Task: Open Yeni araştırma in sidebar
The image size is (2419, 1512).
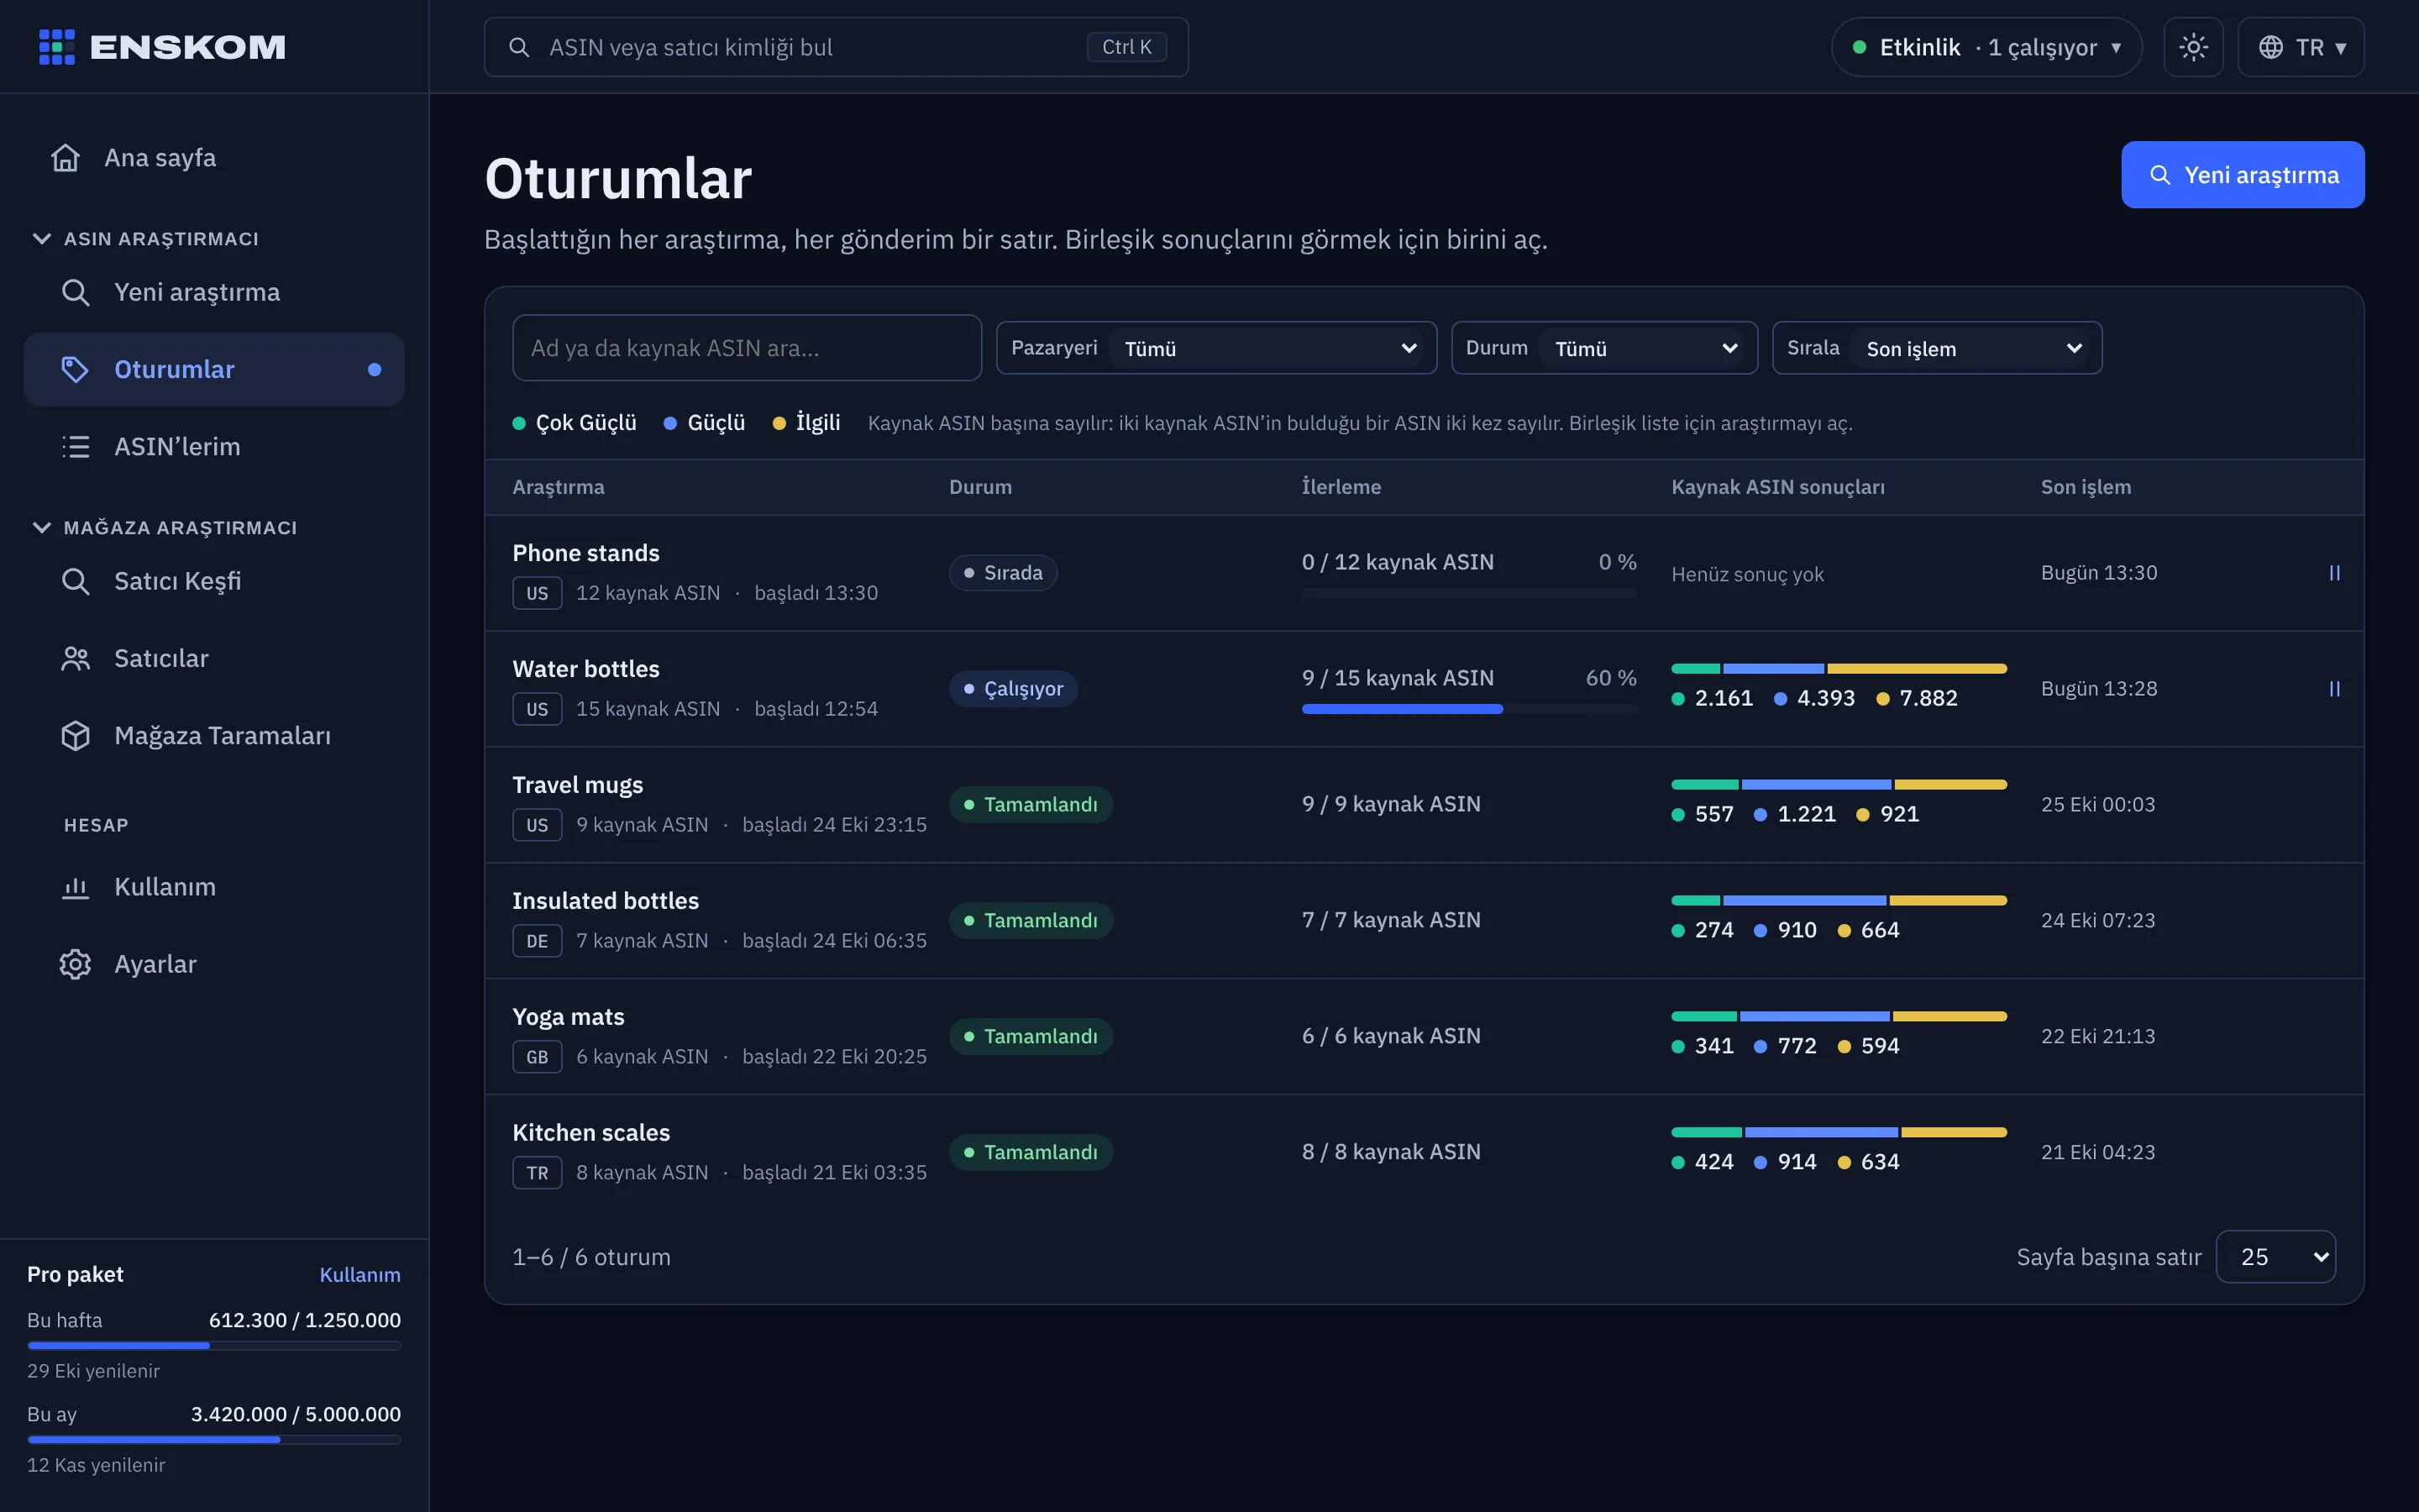Action: [x=214, y=292]
